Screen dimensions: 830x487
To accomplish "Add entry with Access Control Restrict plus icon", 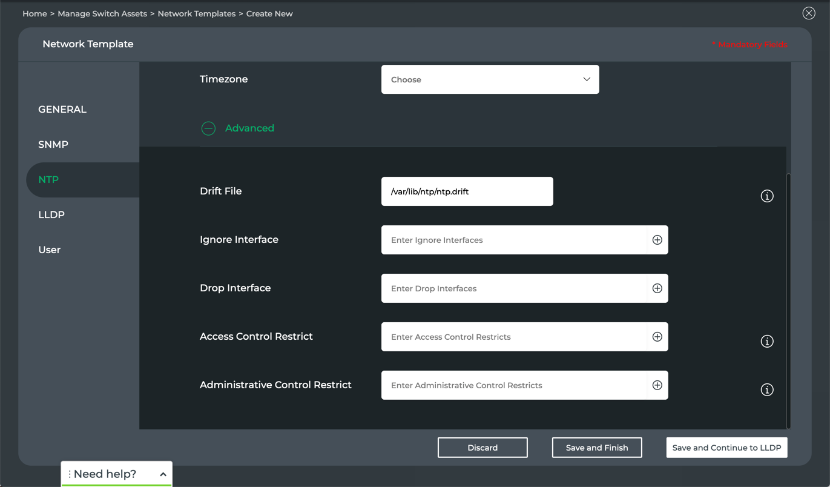I will [x=657, y=337].
